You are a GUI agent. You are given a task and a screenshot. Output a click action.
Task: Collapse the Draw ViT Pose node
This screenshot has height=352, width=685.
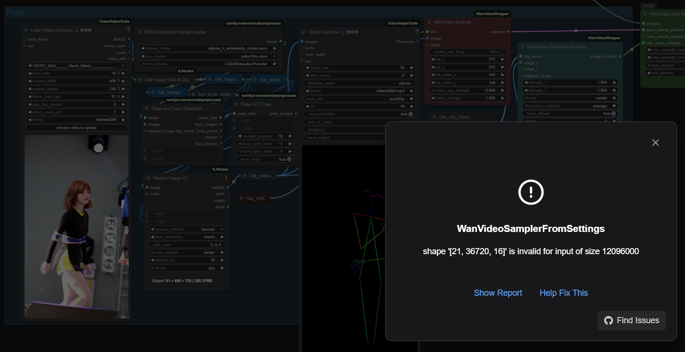pyautogui.click(x=236, y=104)
